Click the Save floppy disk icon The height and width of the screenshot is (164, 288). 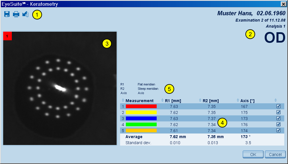(x=7, y=14)
